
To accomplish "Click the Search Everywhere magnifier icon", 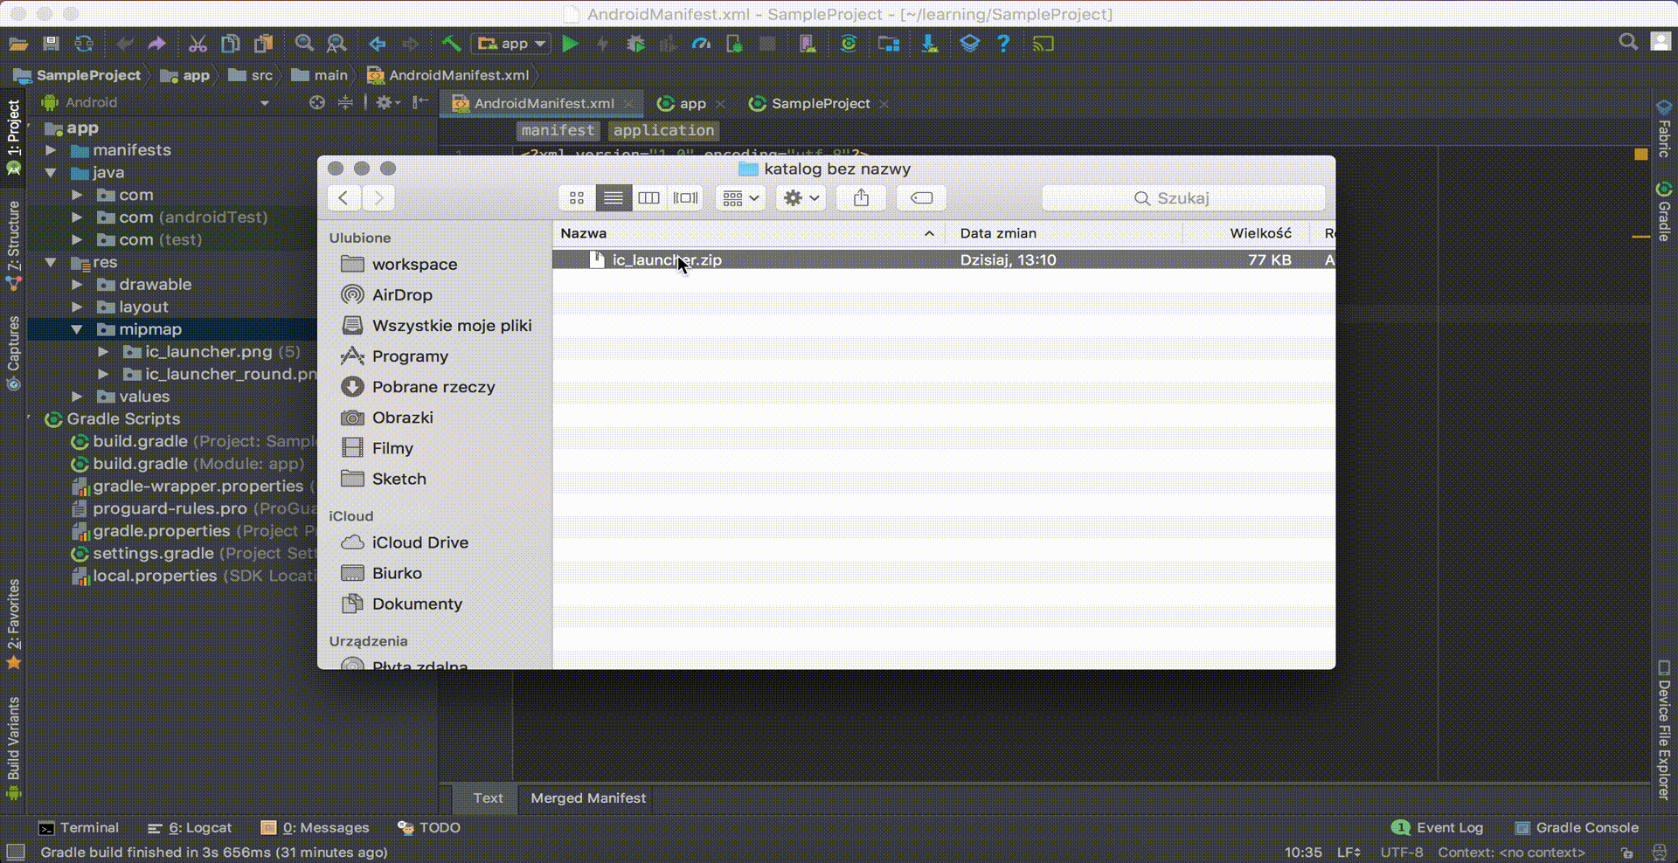I will [x=1627, y=42].
